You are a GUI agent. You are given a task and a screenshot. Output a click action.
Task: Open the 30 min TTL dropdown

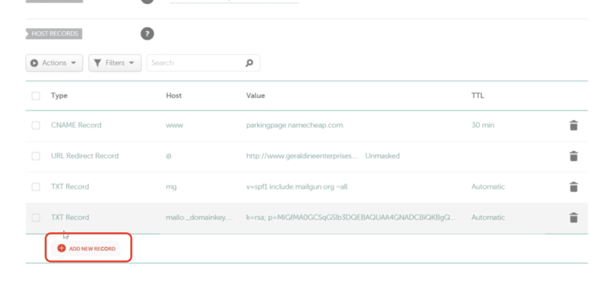pyautogui.click(x=482, y=125)
